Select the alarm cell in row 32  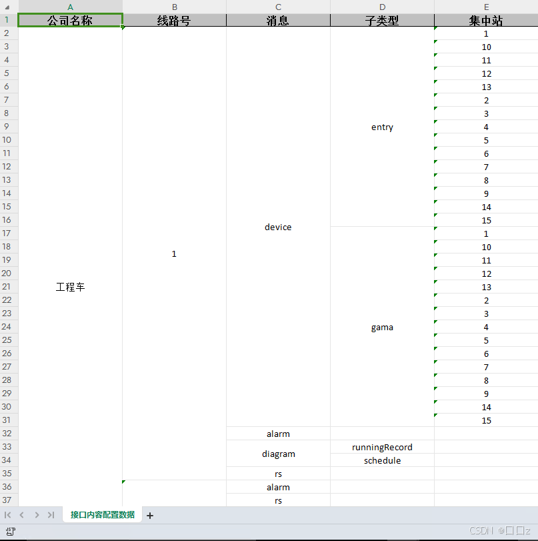(278, 434)
